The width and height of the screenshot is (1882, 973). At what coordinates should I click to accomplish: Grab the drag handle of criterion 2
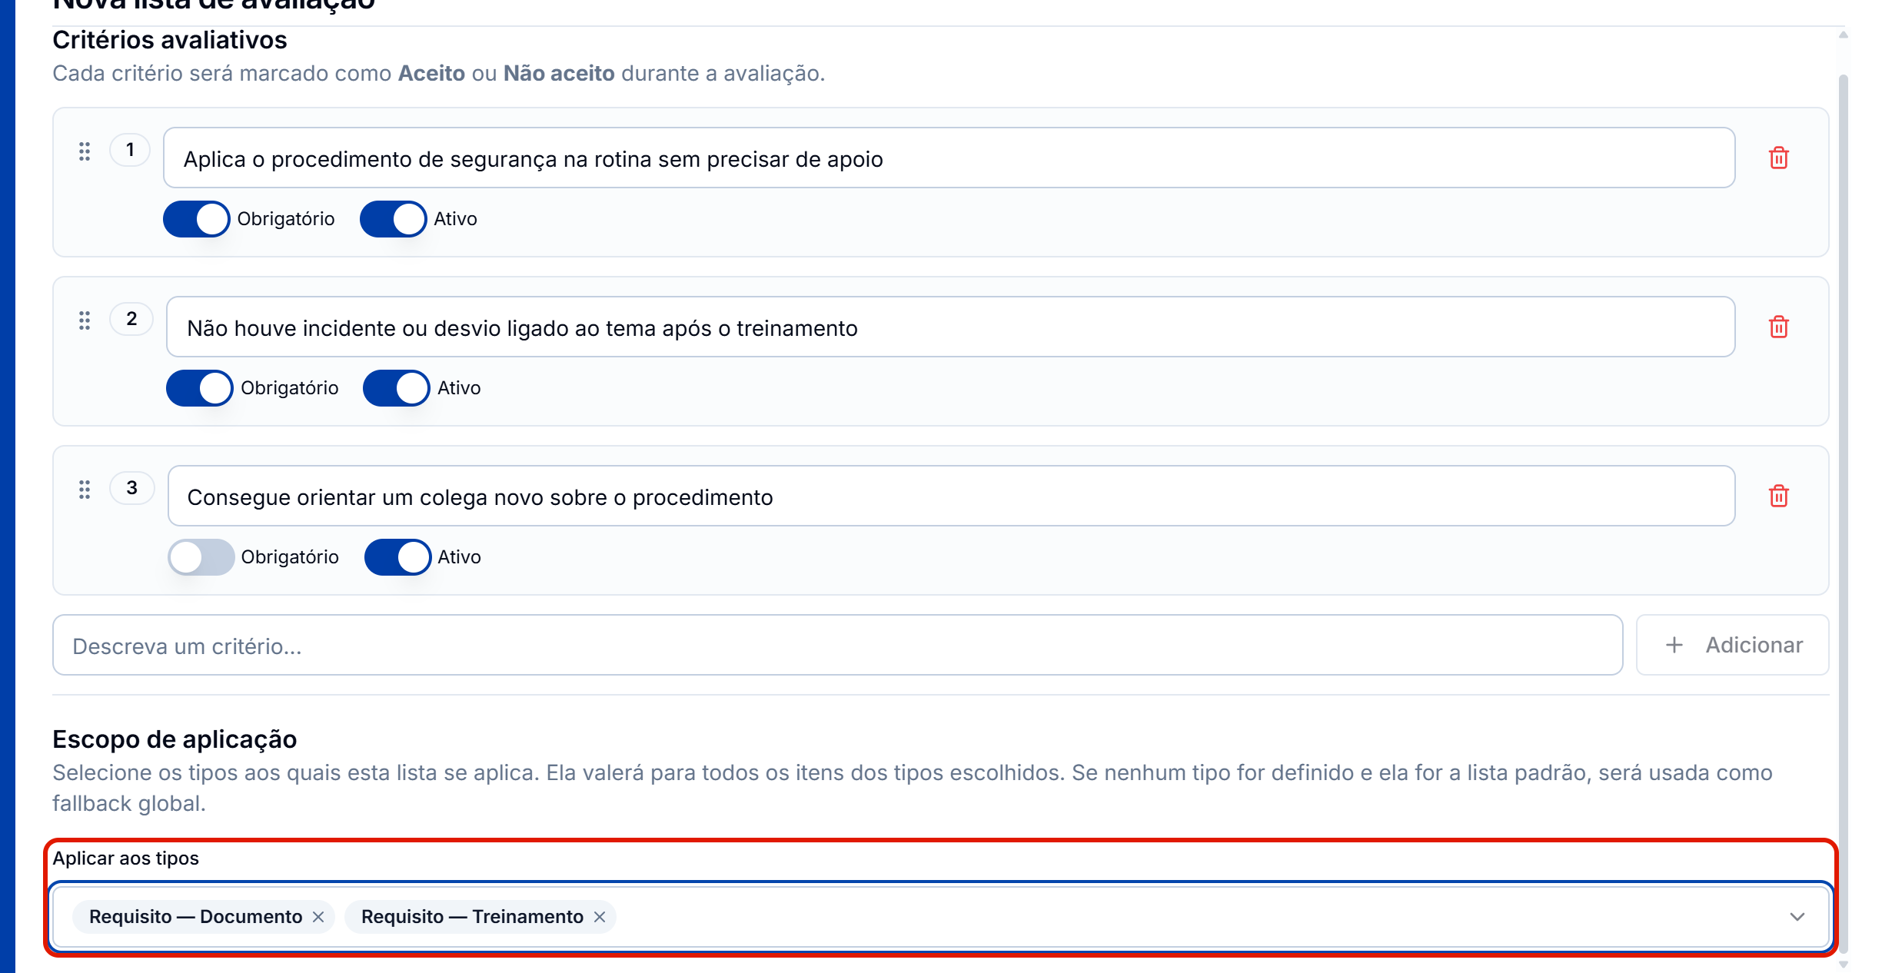click(x=85, y=320)
